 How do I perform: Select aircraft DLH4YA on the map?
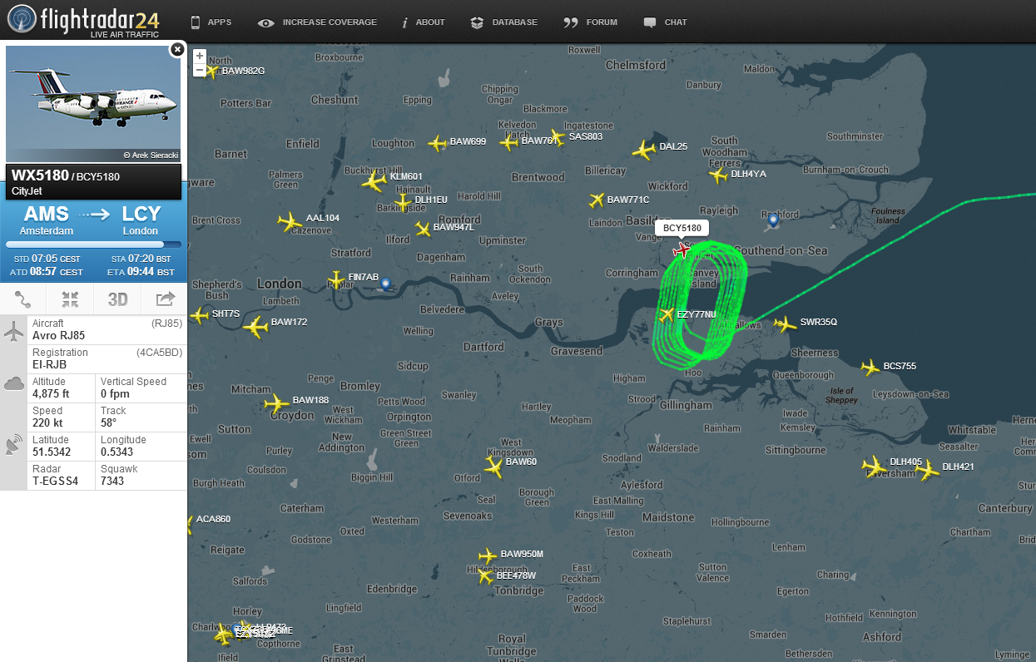tap(718, 175)
